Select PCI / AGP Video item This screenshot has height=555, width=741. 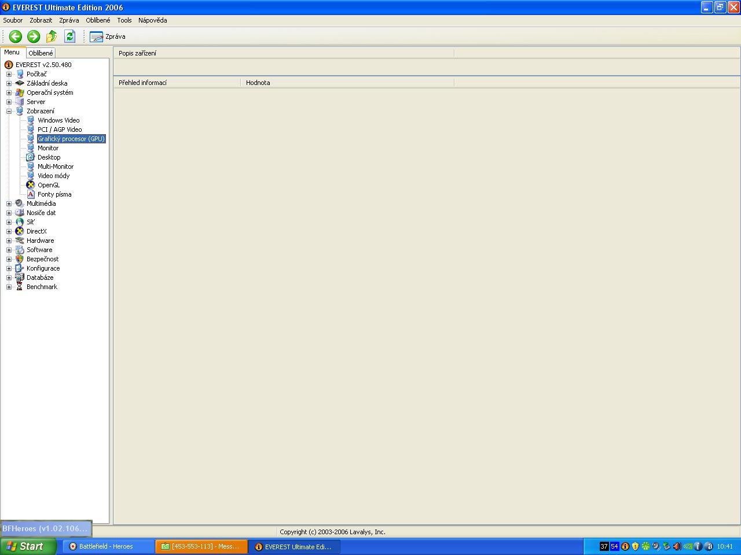pos(60,129)
